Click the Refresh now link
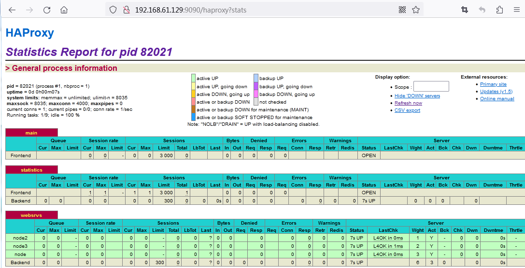 click(x=408, y=103)
